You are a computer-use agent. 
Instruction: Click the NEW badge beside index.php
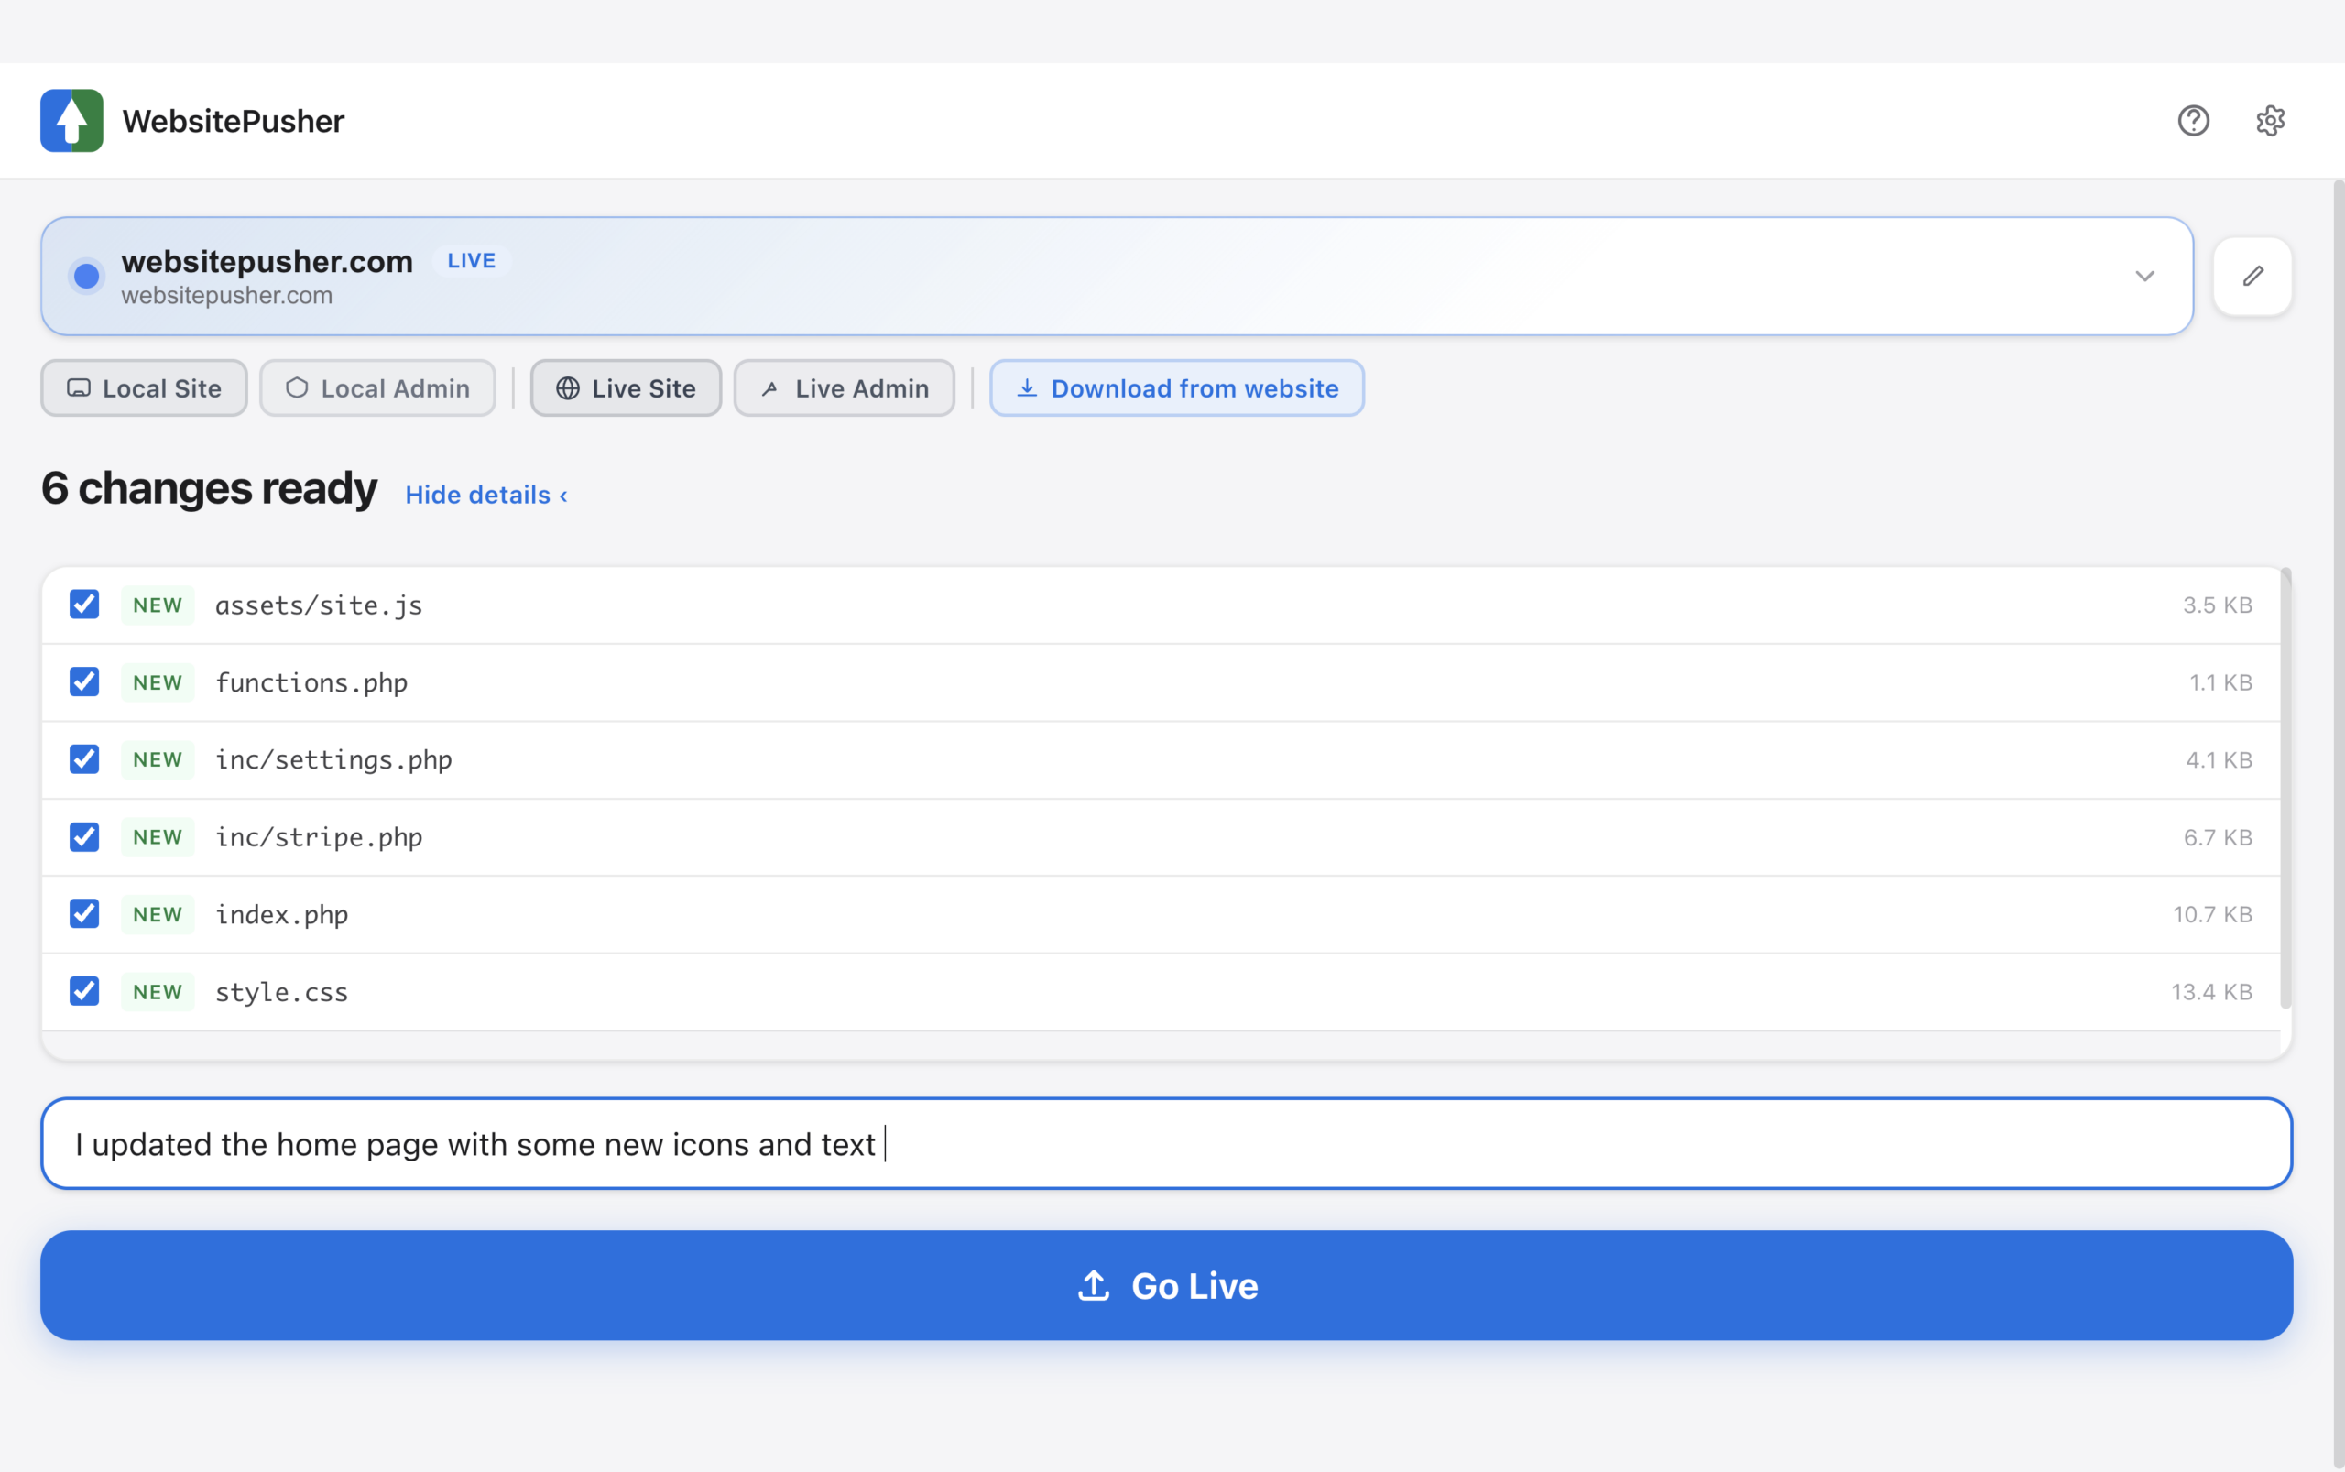click(158, 914)
